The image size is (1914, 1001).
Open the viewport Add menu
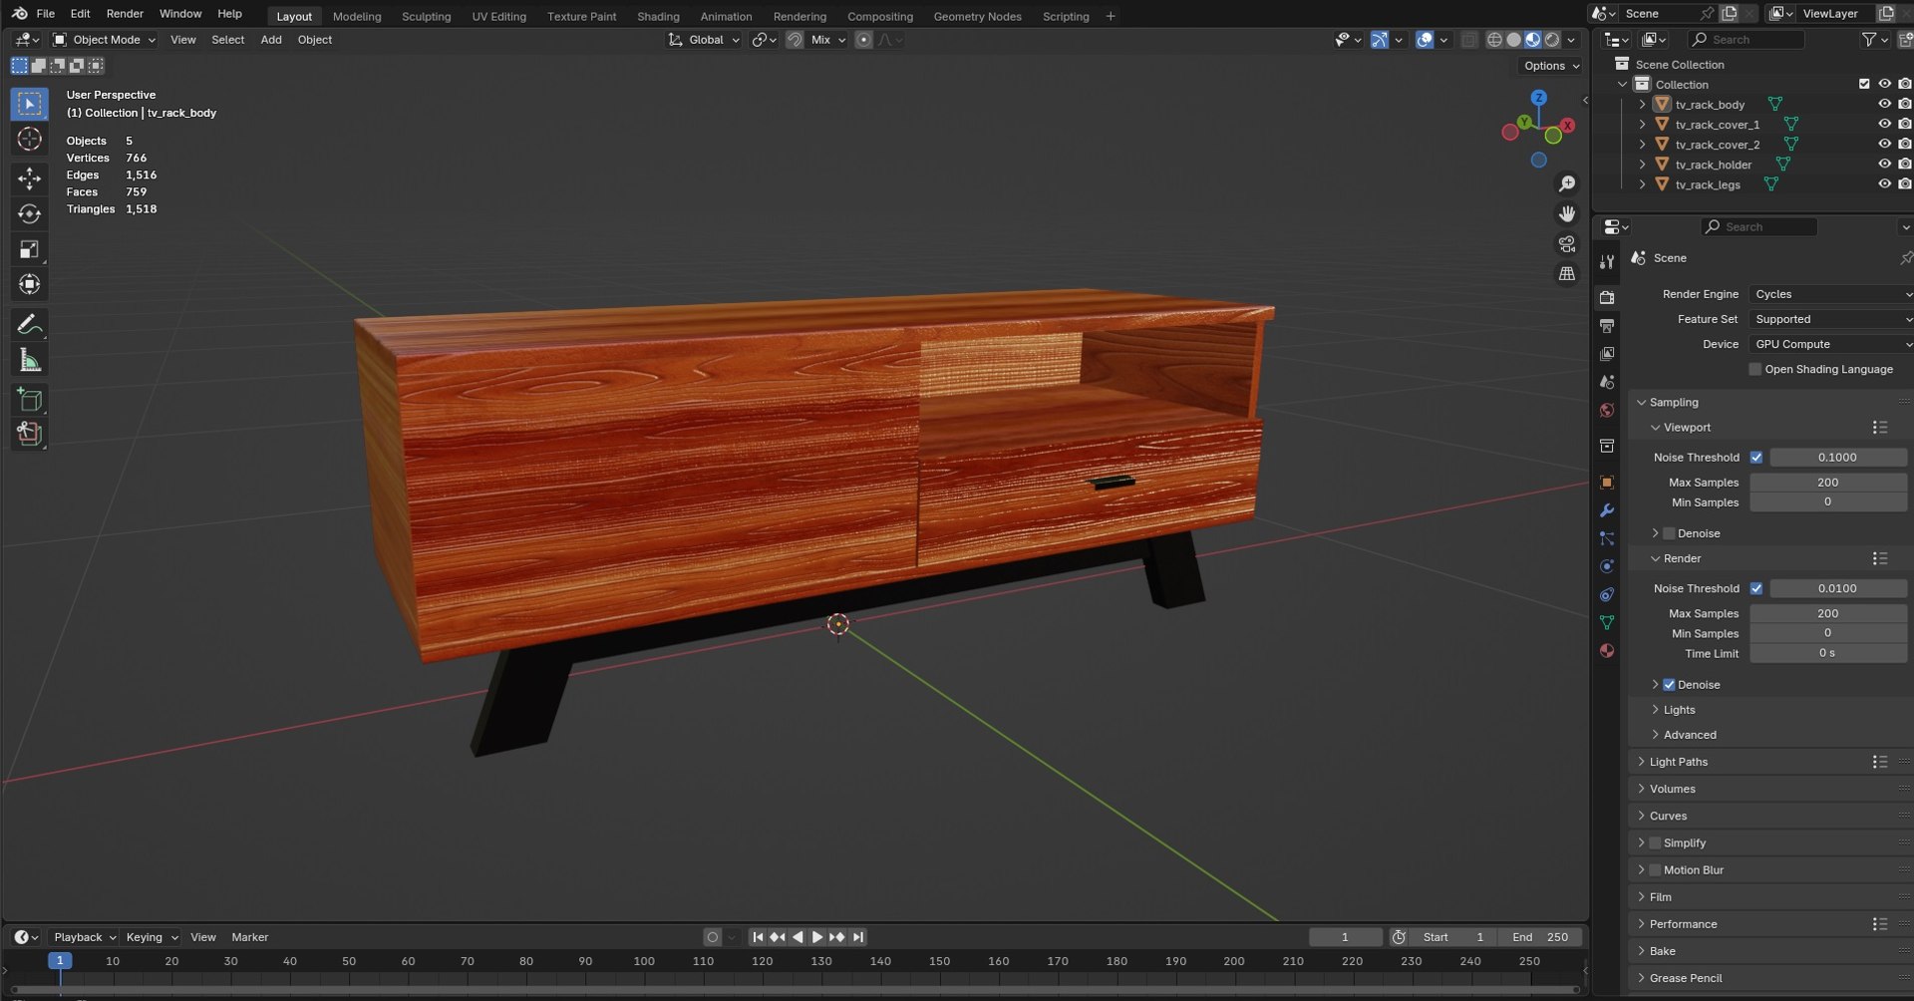click(x=271, y=40)
